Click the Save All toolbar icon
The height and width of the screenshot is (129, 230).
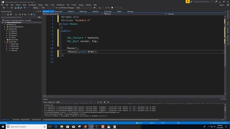click(x=21, y=8)
